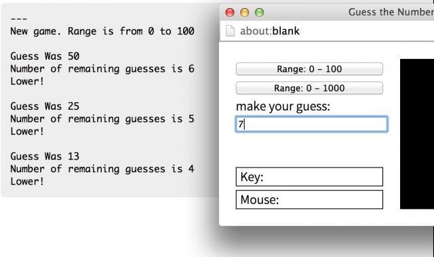Click the remaining guesses is 4 line
This screenshot has height=257, width=434.
point(102,169)
